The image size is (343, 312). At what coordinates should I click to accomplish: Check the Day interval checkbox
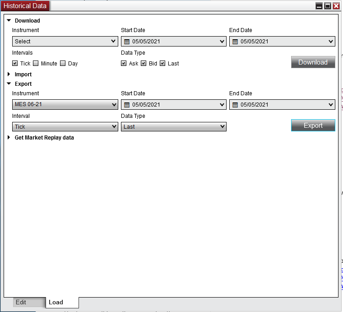pyautogui.click(x=63, y=64)
